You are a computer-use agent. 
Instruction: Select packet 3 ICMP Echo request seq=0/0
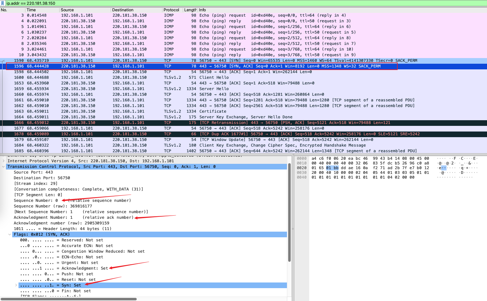pyautogui.click(x=243, y=15)
